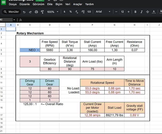Screen dimensions: 162x134
Task: Open the Biçim menu
Action: click(x=59, y=4)
